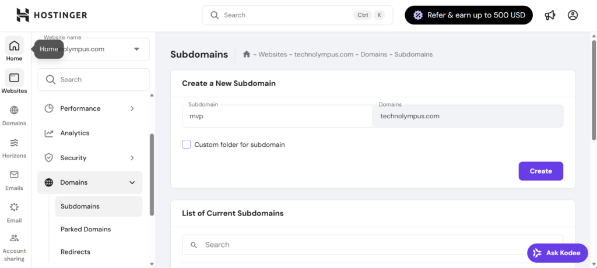Click the Domains globe icon in sidebar menu

(49, 182)
